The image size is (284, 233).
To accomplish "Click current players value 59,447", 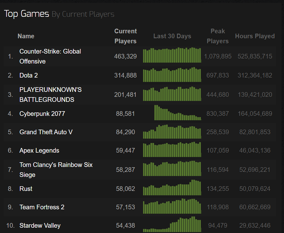I will tap(125, 150).
